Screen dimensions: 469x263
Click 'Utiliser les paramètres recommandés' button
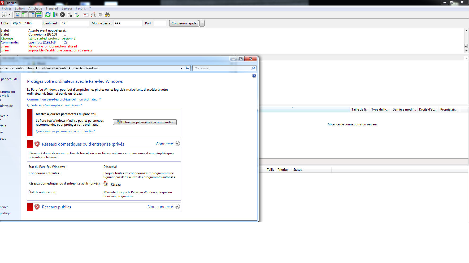pos(145,122)
